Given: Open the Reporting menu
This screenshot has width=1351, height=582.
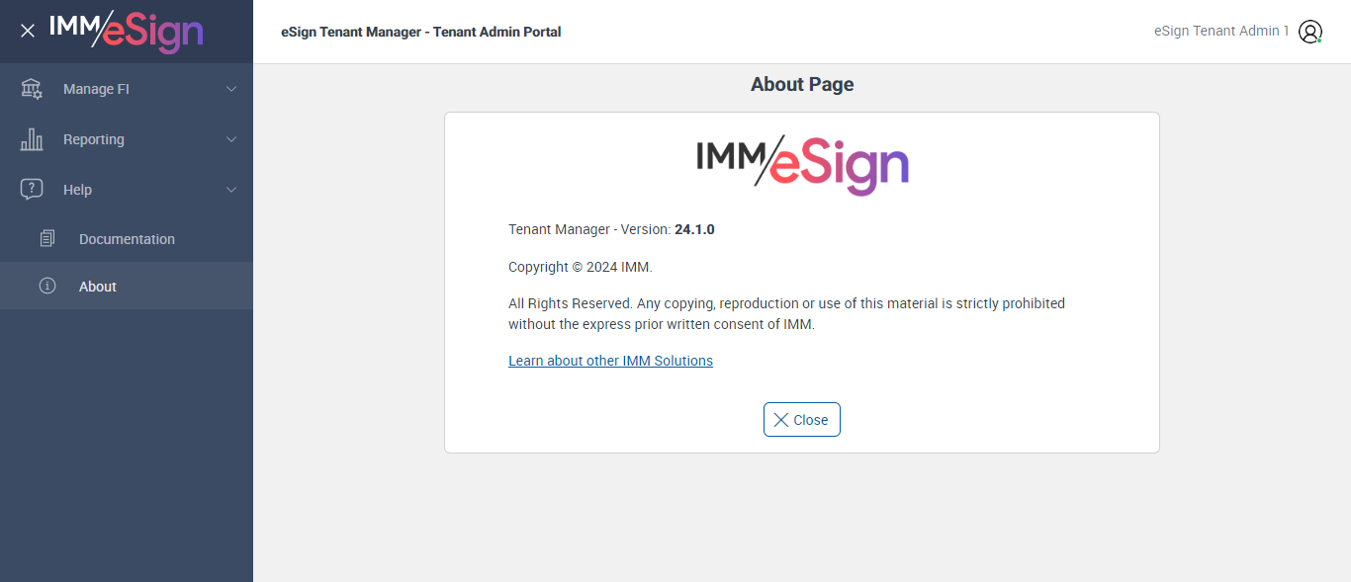Looking at the screenshot, I should 127,139.
